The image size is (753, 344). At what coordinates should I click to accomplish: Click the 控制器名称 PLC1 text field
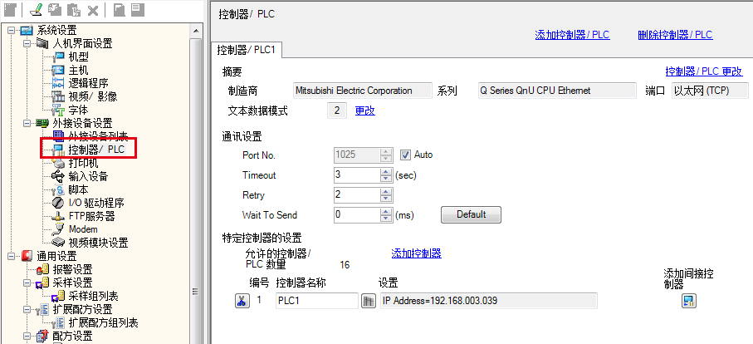(x=315, y=301)
